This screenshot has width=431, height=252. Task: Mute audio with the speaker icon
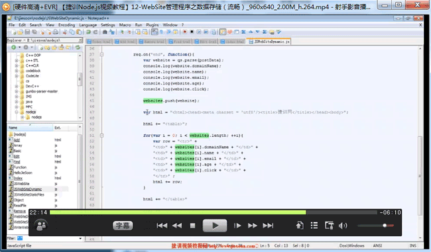pyautogui.click(x=343, y=226)
